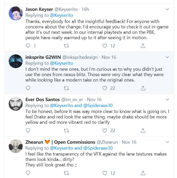This screenshot has height=178, width=177.
Task: Share Ever Dos Santos's tweet
Action: (x=143, y=131)
